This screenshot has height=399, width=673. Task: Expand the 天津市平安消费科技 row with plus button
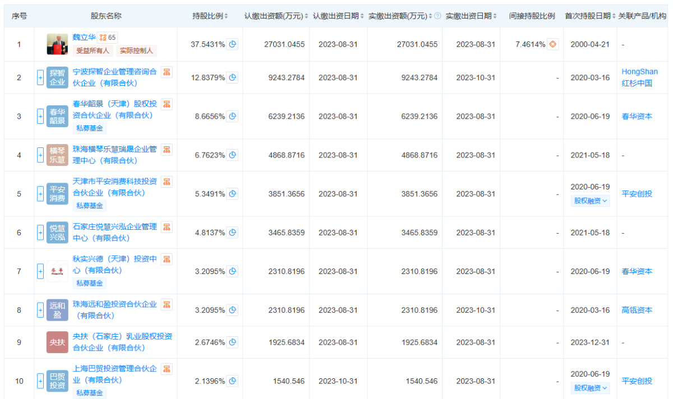pyautogui.click(x=40, y=194)
